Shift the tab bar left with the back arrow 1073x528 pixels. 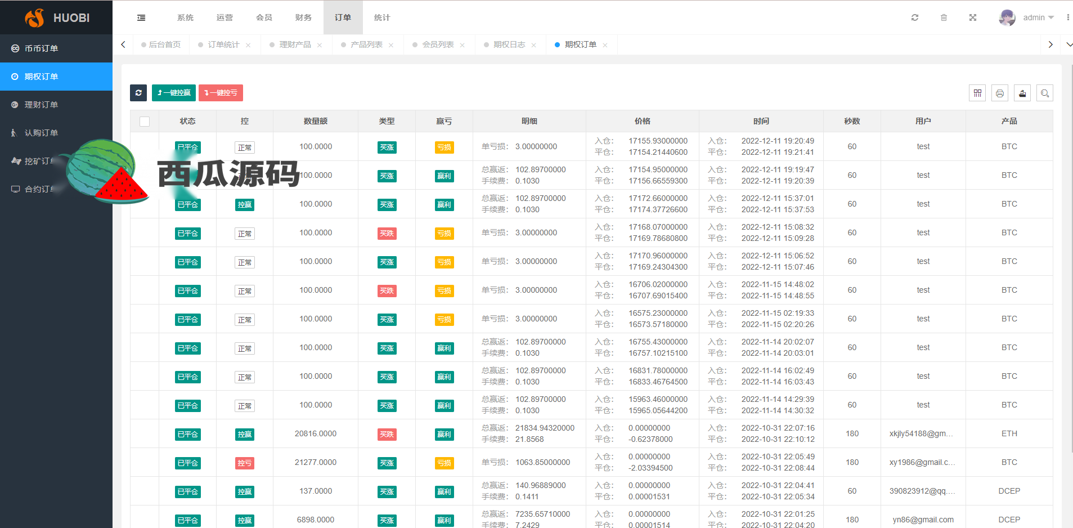click(x=123, y=44)
